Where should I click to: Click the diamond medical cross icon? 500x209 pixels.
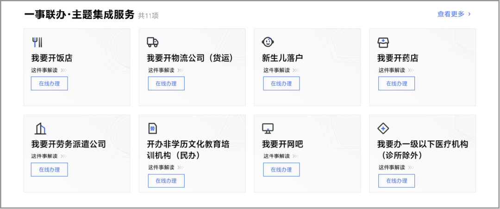tap(383, 128)
